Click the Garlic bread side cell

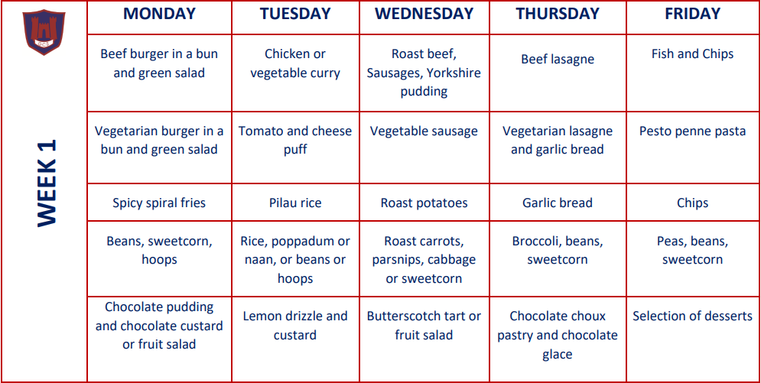(558, 202)
